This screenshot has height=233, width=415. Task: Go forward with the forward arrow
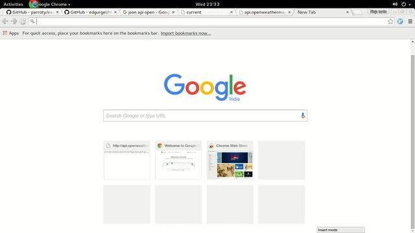click(x=14, y=21)
